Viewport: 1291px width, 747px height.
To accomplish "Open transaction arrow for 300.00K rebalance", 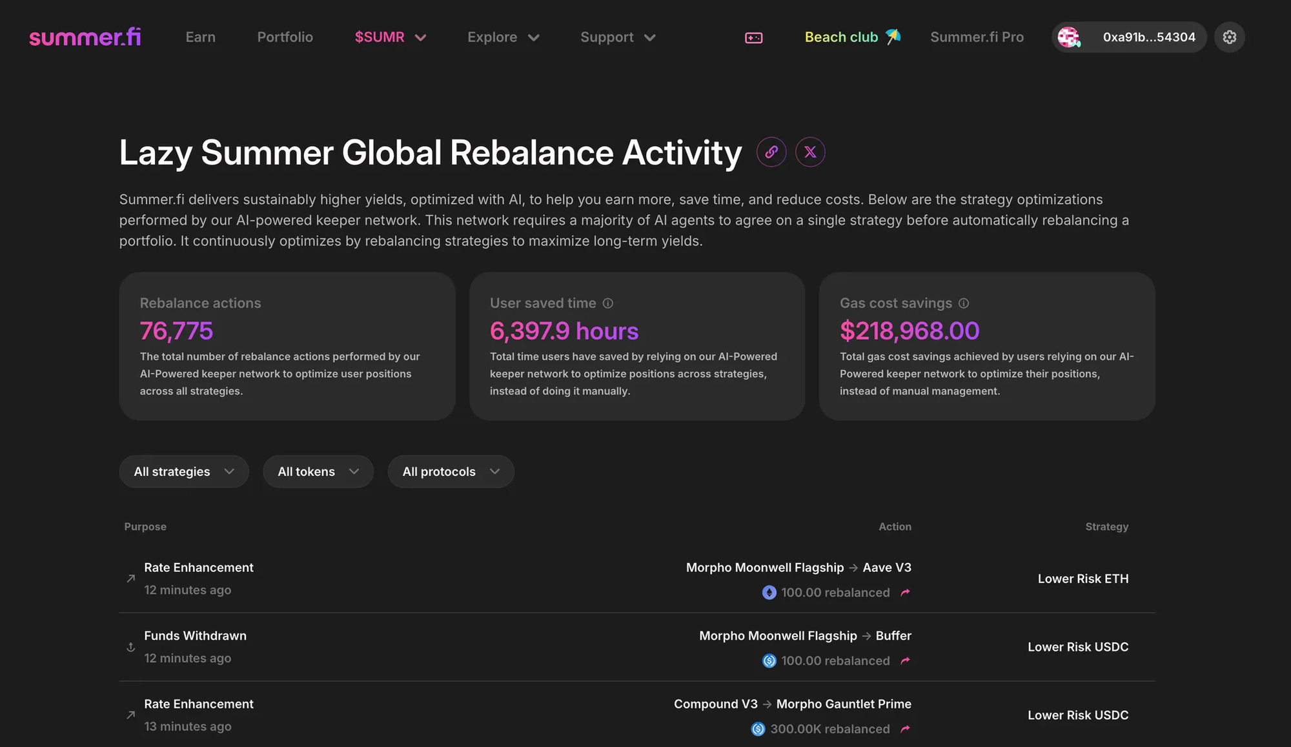I will point(905,730).
